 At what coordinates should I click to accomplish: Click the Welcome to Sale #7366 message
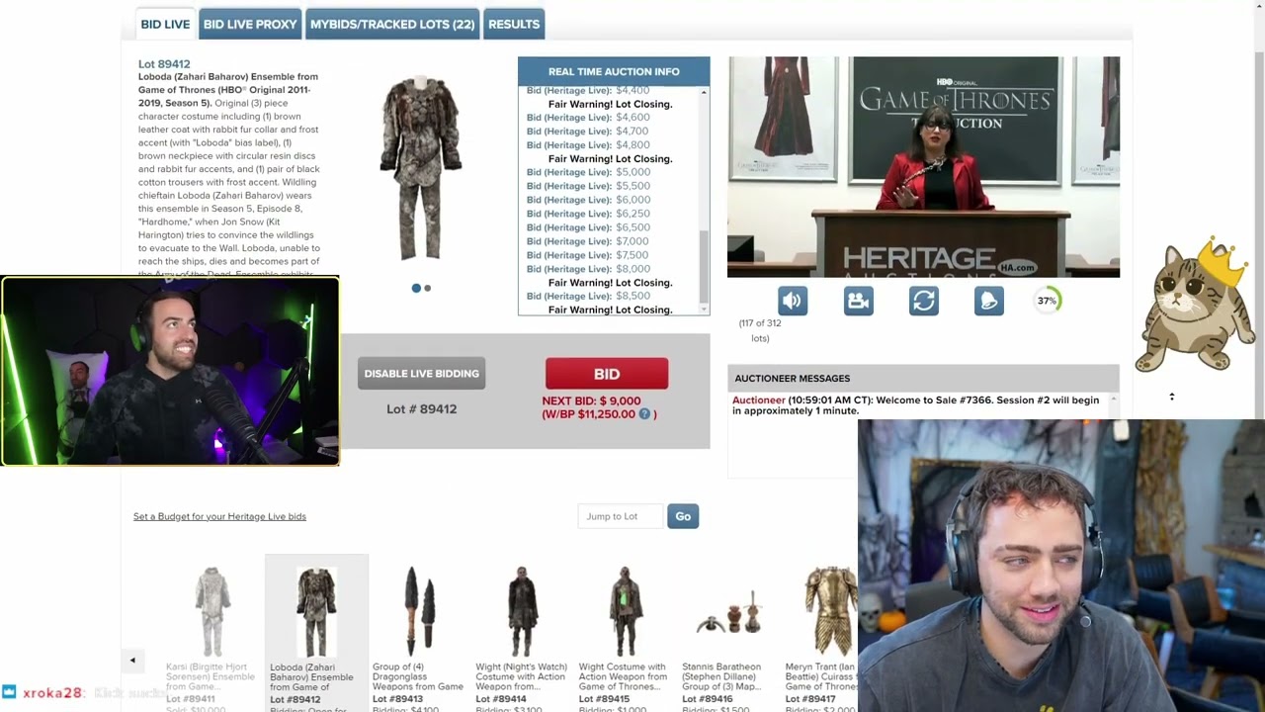pyautogui.click(x=915, y=405)
